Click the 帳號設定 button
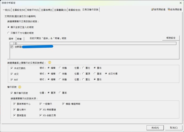184x132 pixels. pyautogui.click(x=171, y=38)
